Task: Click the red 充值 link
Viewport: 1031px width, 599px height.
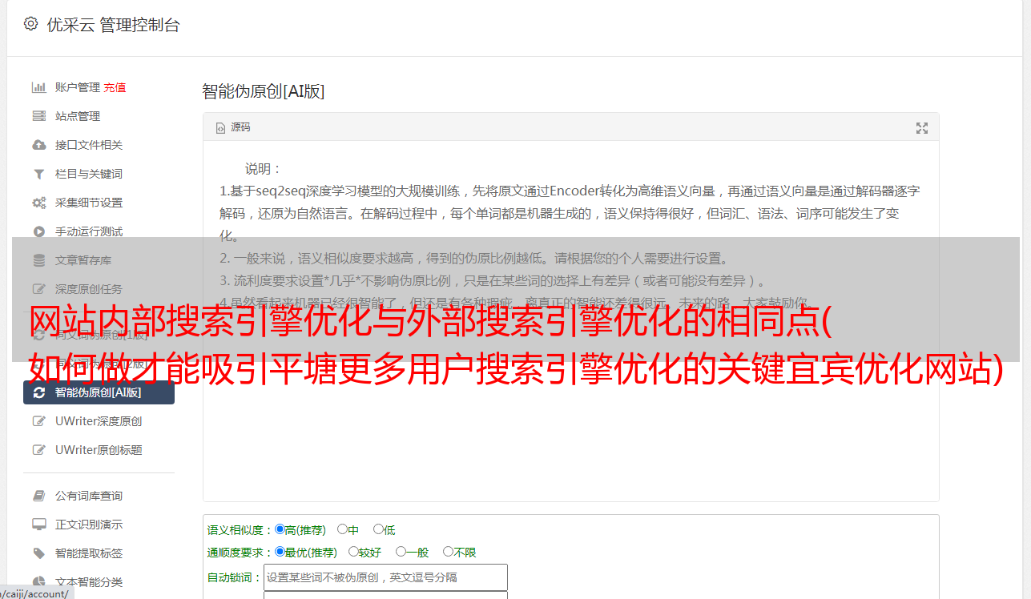Action: coord(115,87)
